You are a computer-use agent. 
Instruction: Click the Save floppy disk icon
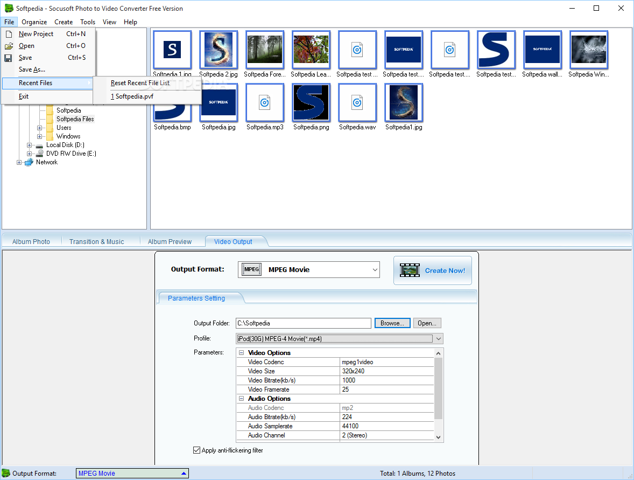coord(8,58)
